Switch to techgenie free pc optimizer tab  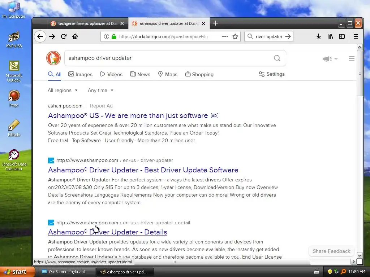point(87,23)
